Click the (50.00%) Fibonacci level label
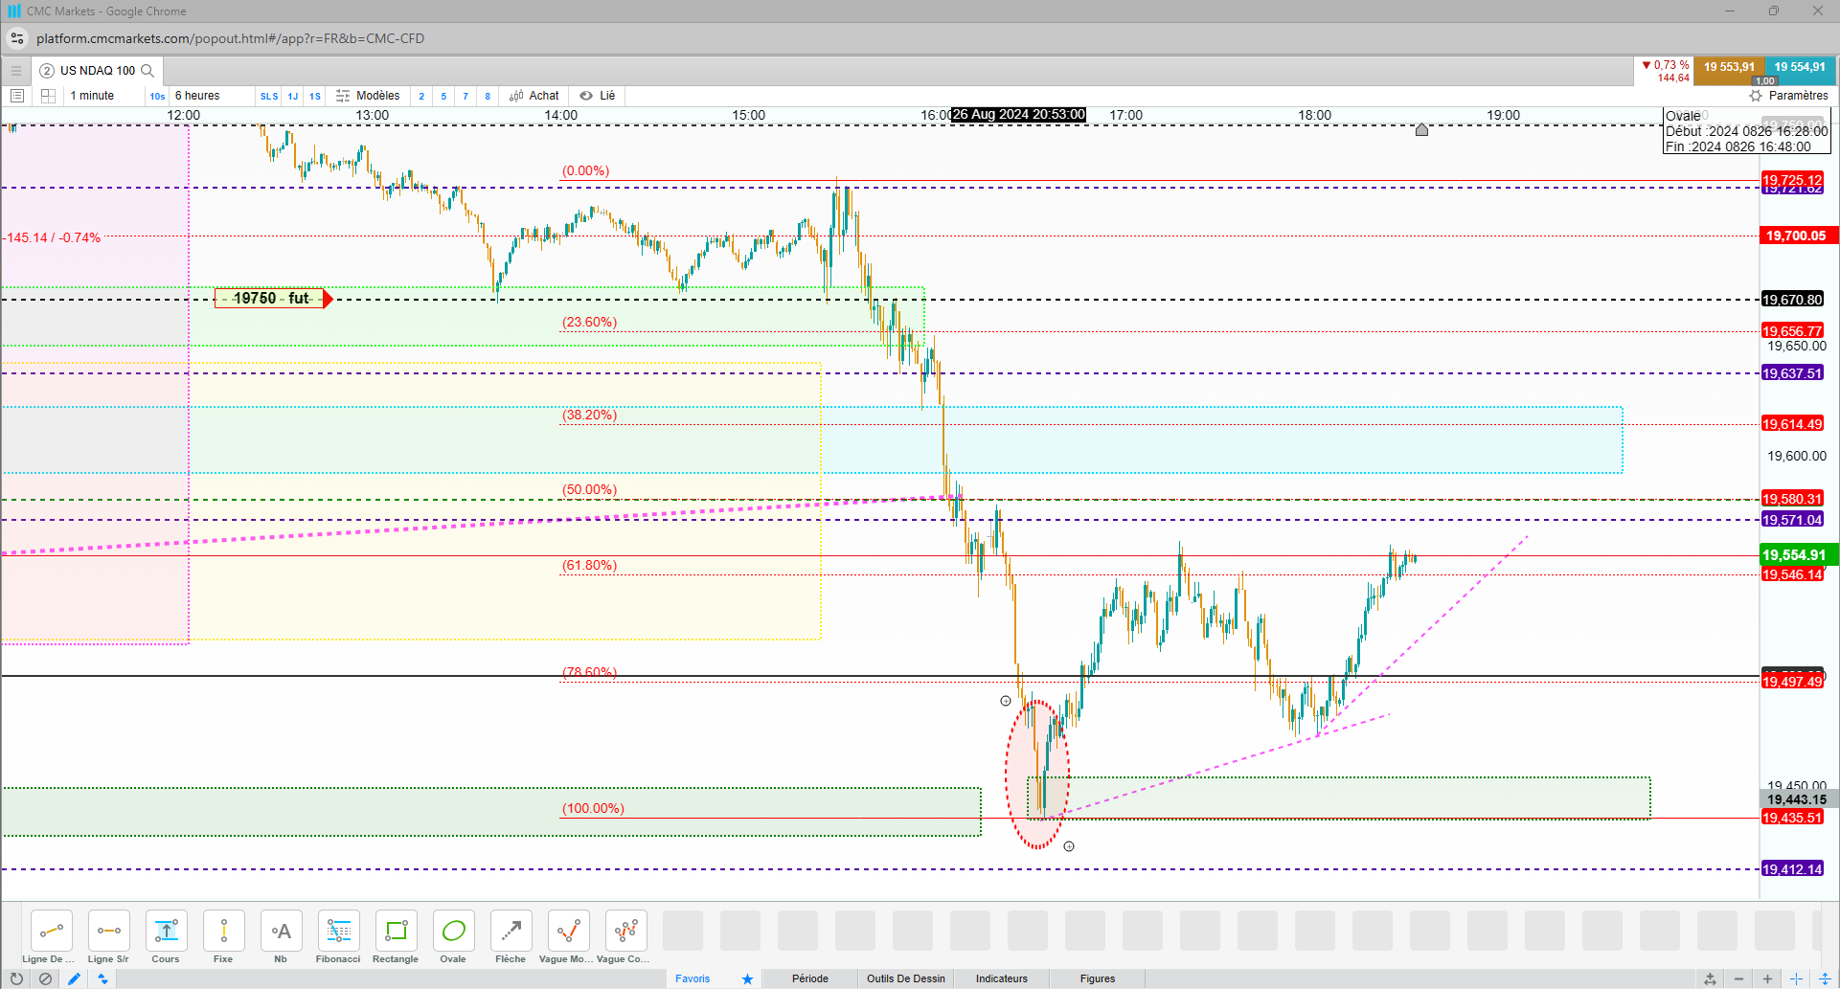This screenshot has height=989, width=1840. click(589, 489)
